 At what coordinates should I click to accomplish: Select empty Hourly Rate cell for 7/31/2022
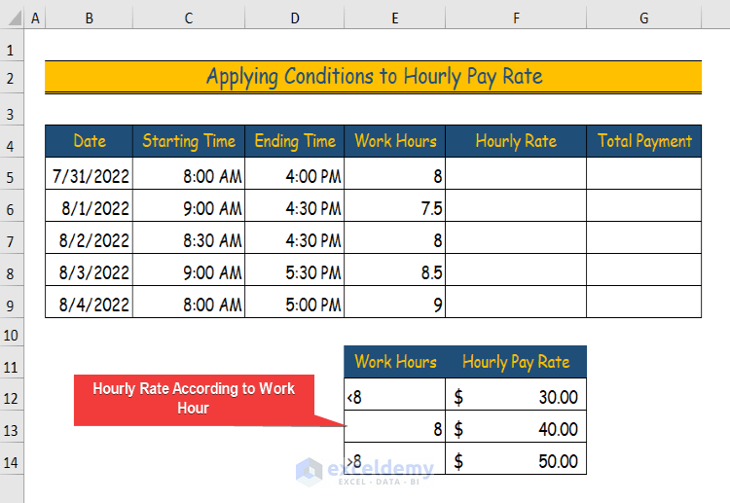click(516, 173)
